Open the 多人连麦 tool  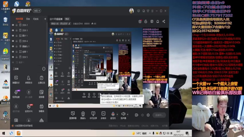29,94
